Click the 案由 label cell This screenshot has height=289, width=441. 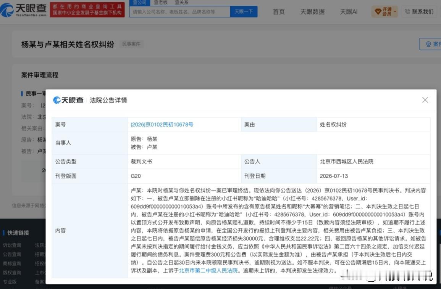[279, 124]
